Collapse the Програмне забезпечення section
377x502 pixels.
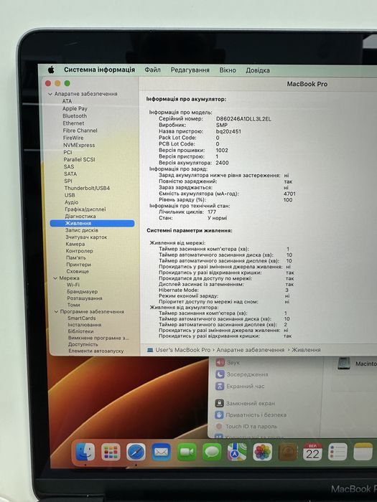[x=56, y=311]
